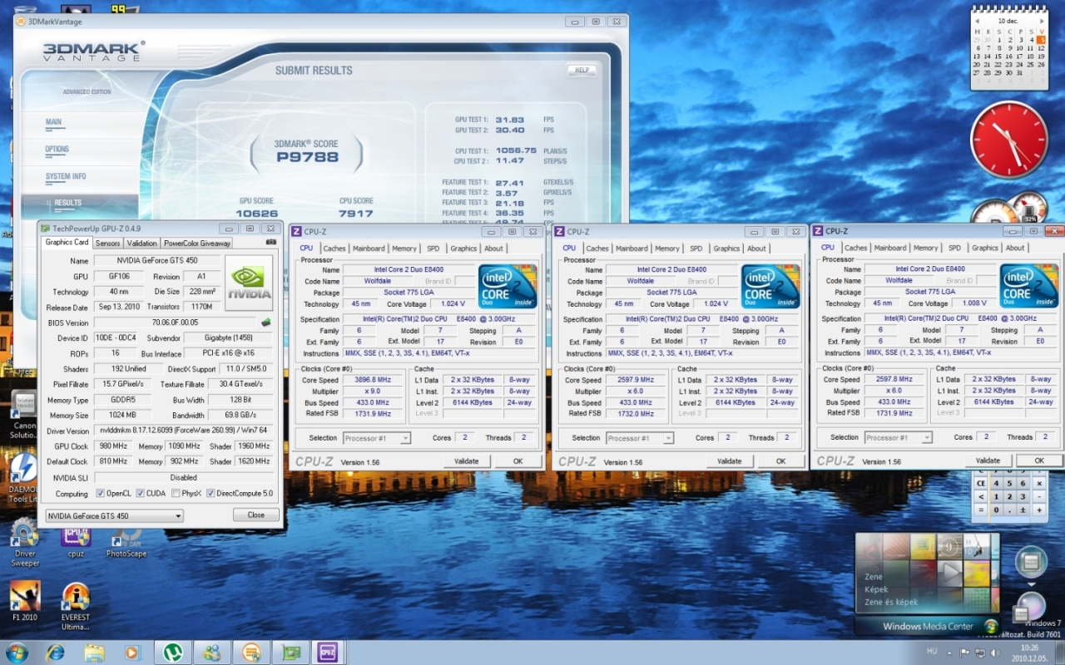Open the Driver Sweeper desktop shortcut

tap(25, 542)
